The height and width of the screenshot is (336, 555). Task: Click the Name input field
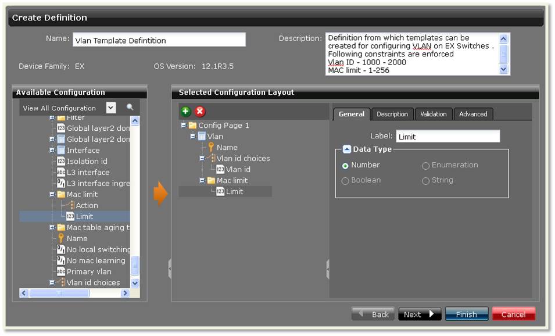(x=159, y=40)
